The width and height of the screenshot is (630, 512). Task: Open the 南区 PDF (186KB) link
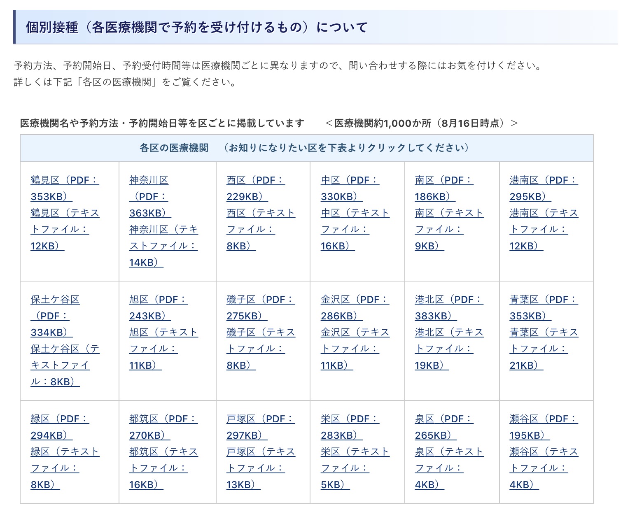[x=444, y=189]
